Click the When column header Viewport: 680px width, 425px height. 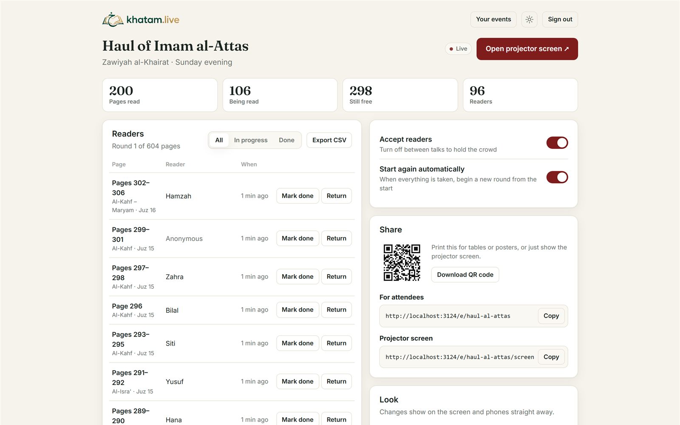(249, 164)
